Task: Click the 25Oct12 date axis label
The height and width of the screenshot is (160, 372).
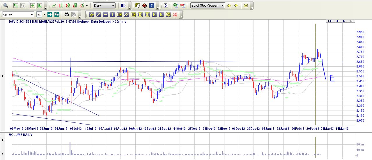Action: [194, 128]
